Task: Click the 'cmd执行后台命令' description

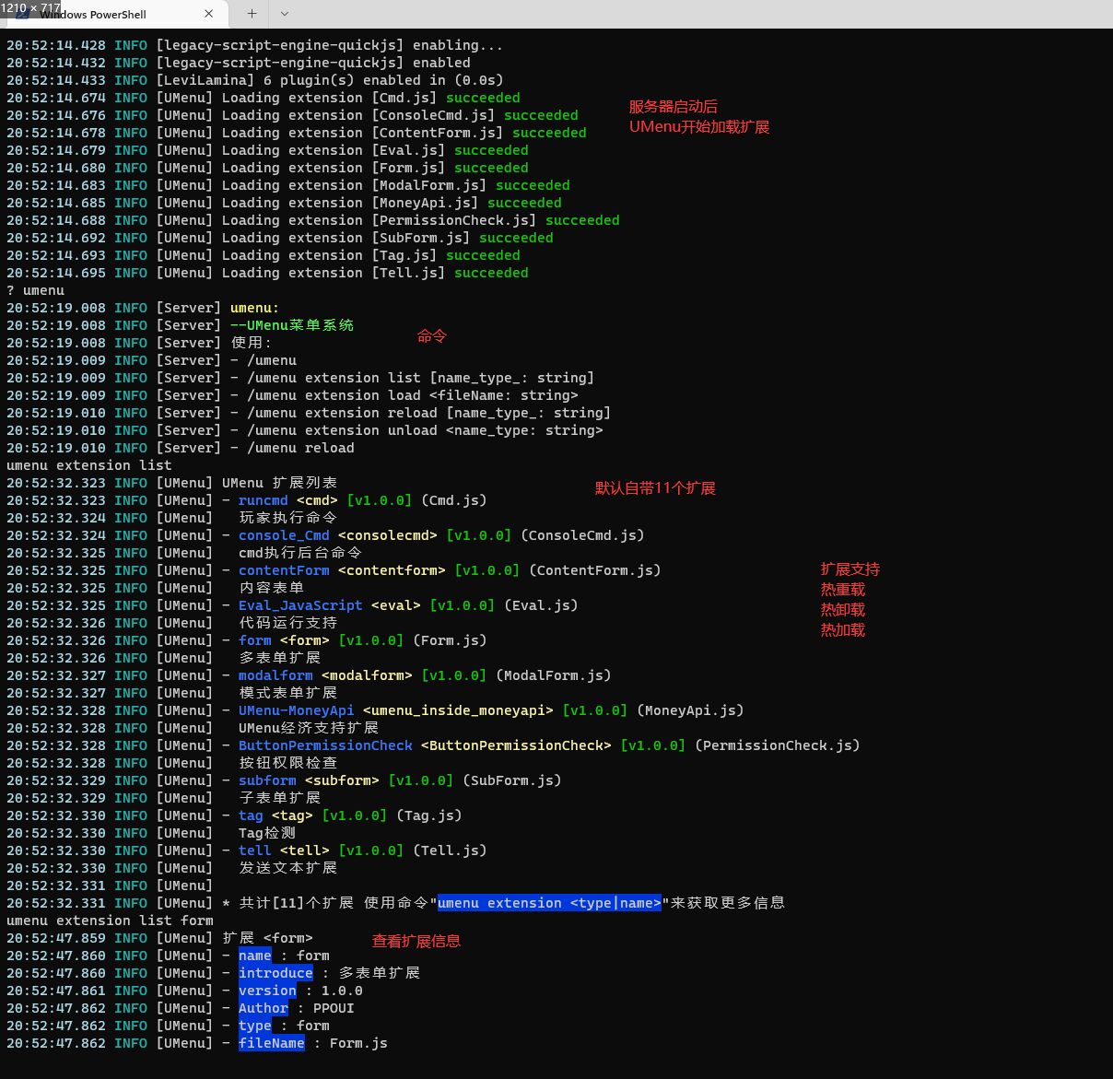Action: click(300, 553)
